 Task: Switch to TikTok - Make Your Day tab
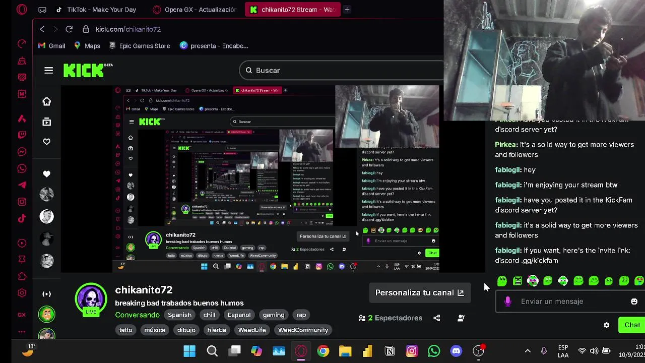coord(96,10)
